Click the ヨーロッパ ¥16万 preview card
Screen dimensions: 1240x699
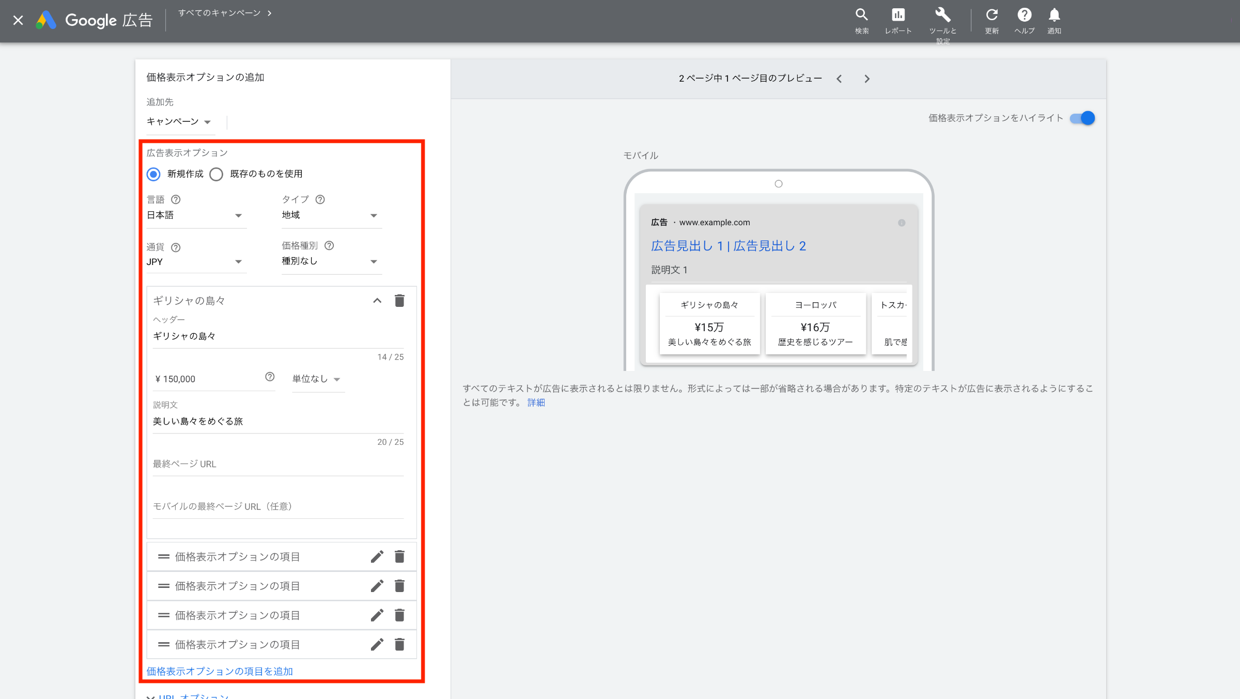(x=815, y=323)
